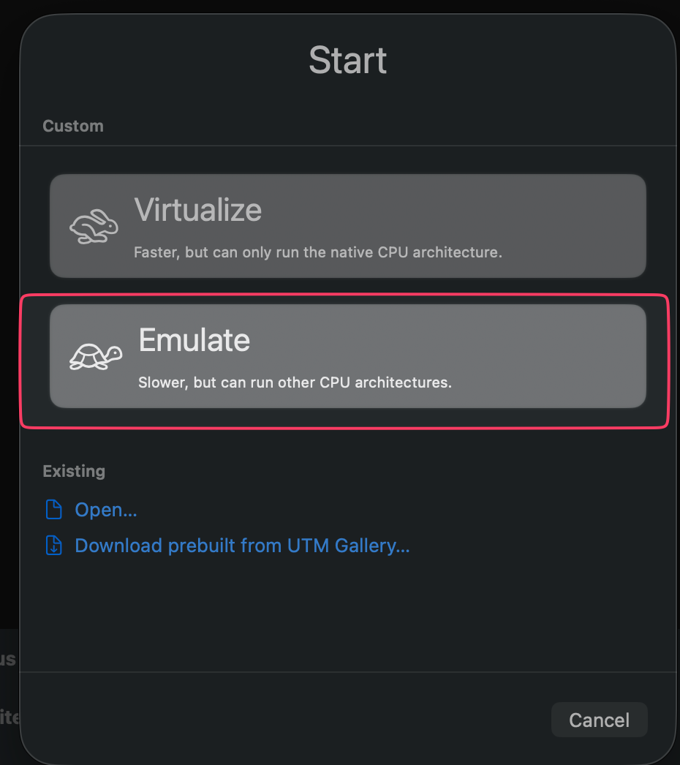Image resolution: width=680 pixels, height=765 pixels.
Task: Cancel the Start dialog
Action: click(599, 720)
